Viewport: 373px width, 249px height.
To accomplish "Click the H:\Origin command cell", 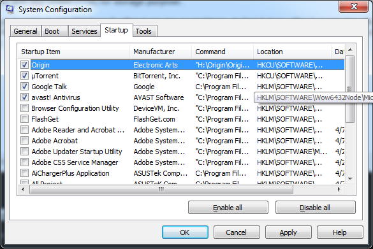I will coord(222,65).
